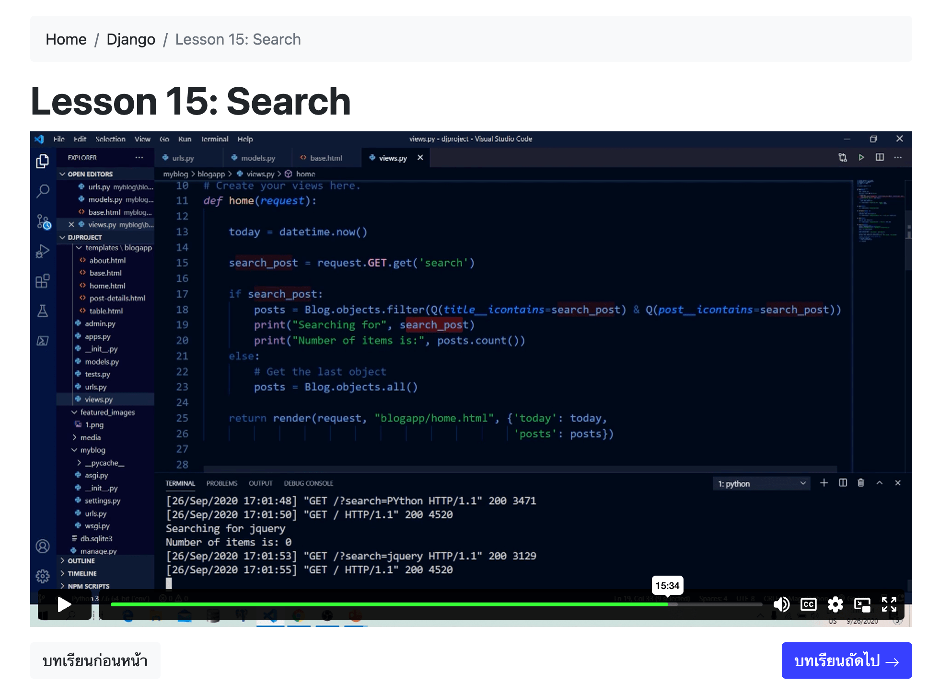Screen dimensions: 951x695
Task: Open editor More Actions ellipsis
Action: [x=898, y=157]
